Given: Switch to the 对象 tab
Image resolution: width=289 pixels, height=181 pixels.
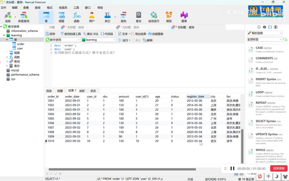Looking at the screenshot, I should point(52,27).
